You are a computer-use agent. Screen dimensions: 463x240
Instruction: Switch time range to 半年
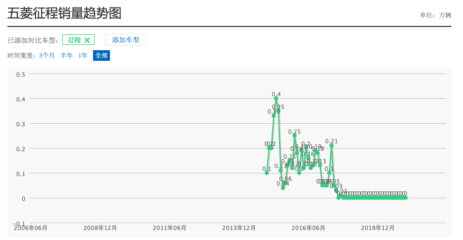click(x=67, y=56)
